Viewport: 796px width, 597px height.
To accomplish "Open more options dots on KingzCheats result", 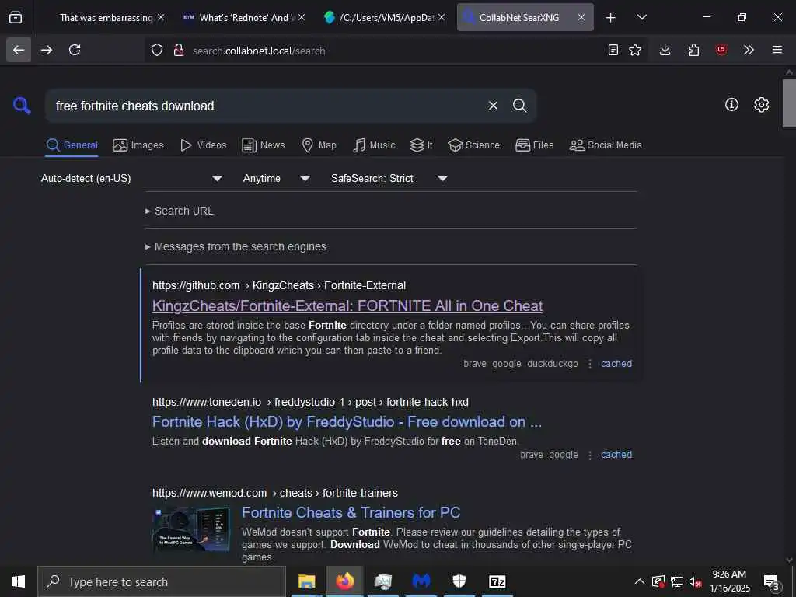I will pos(590,364).
